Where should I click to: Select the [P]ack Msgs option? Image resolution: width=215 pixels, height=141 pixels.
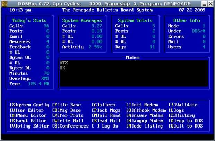point(106,110)
